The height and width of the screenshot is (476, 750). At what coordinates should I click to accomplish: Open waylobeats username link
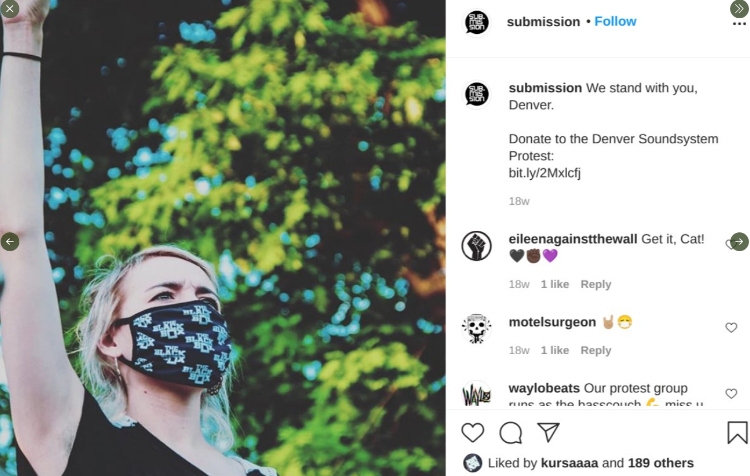click(x=544, y=388)
